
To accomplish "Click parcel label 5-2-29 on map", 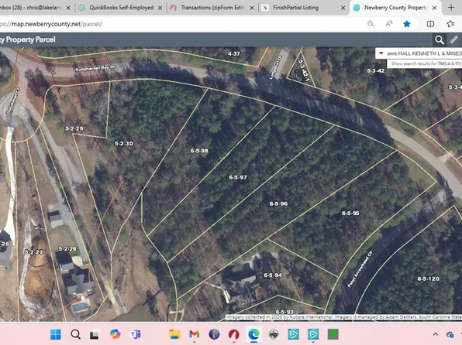I will 74,128.
